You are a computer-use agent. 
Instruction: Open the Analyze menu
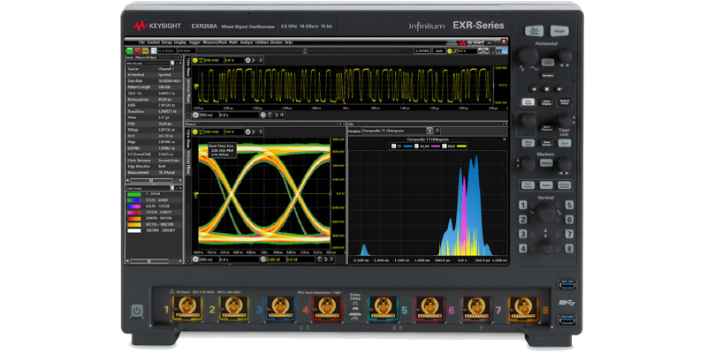pyautogui.click(x=247, y=41)
